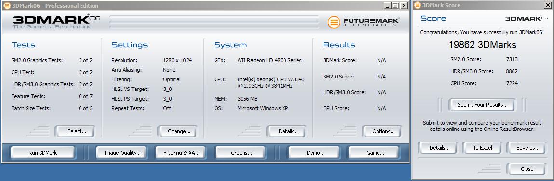Click the "System" section heading

(230, 45)
